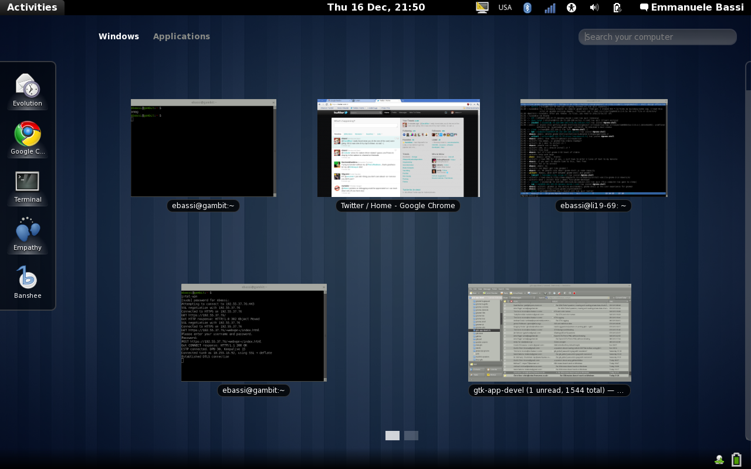Open the Emmanuele Bassi user menu
The image size is (751, 469).
pyautogui.click(x=691, y=8)
